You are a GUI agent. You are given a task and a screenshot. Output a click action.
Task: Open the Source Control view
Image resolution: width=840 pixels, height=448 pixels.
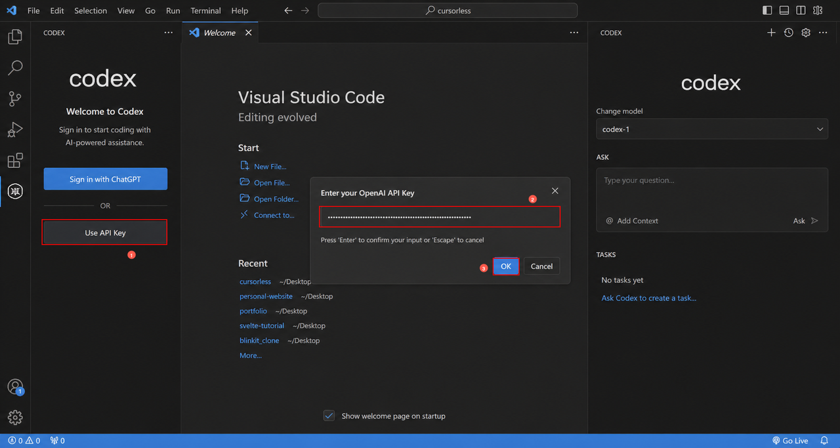[15, 98]
